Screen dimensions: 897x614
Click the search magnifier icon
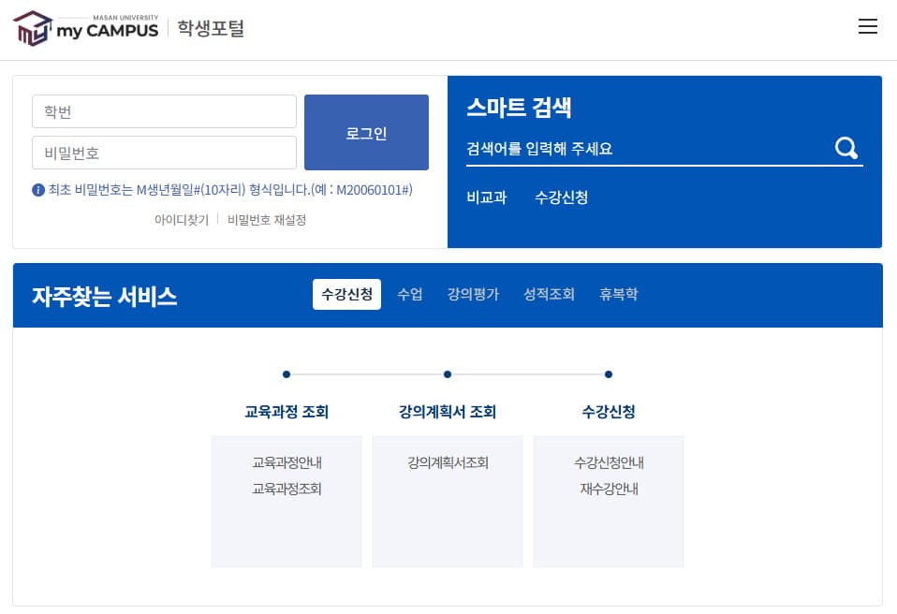pos(846,147)
